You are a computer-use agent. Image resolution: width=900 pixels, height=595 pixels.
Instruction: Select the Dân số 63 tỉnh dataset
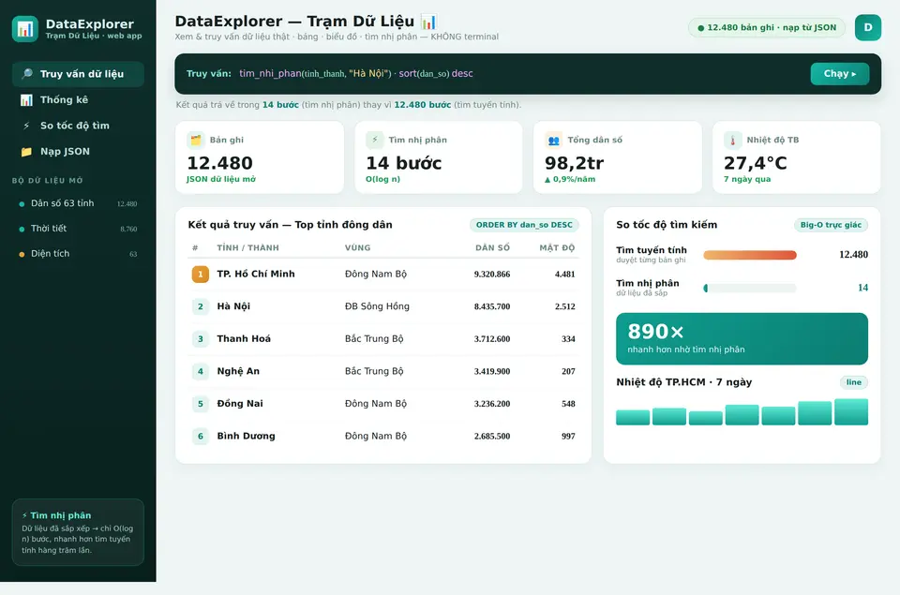78,203
